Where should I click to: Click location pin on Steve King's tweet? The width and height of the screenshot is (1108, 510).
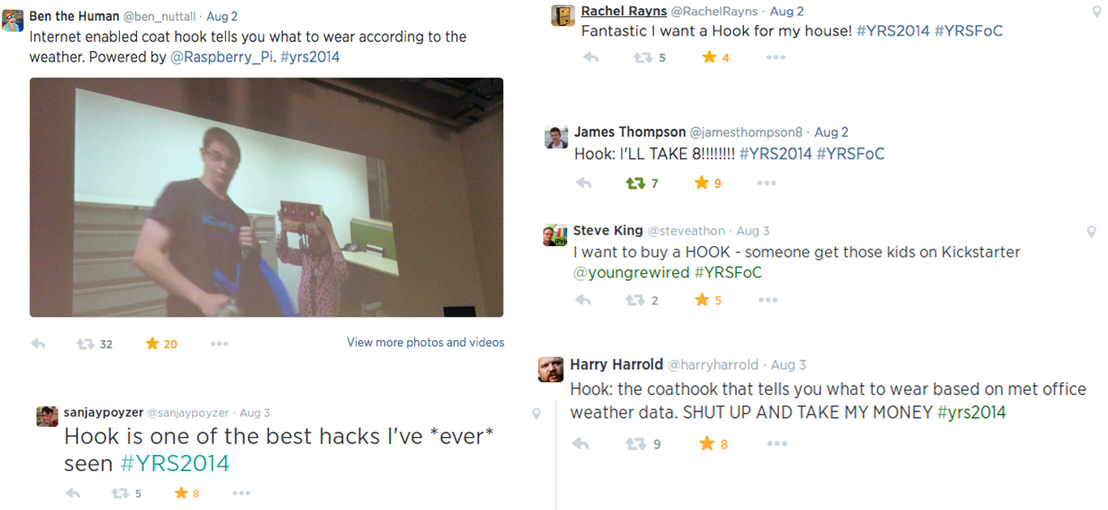(x=1091, y=232)
